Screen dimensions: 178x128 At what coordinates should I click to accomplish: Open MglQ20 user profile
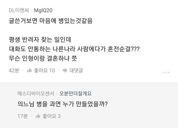pyautogui.click(x=43, y=10)
